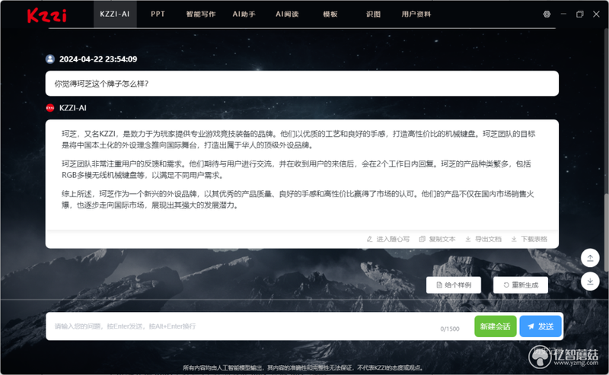Click the copy icon beside 复制文本
The height and width of the screenshot is (375, 609).
(422, 239)
